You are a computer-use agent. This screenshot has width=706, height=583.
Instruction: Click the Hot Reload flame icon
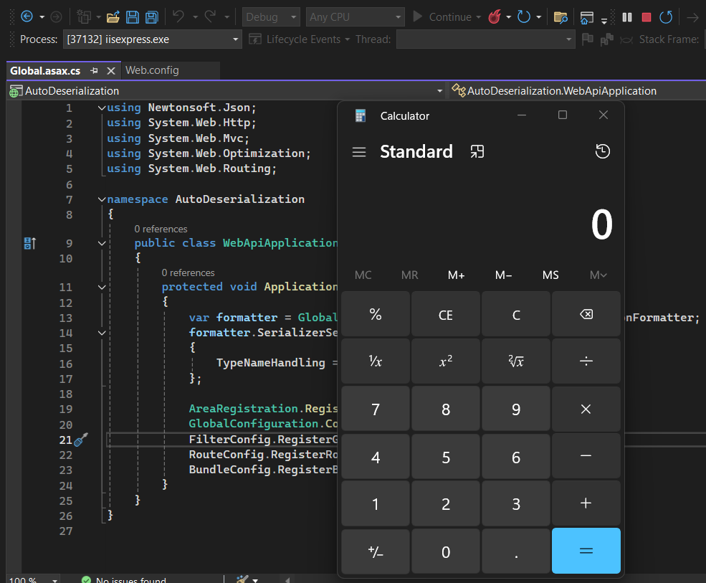click(x=495, y=17)
